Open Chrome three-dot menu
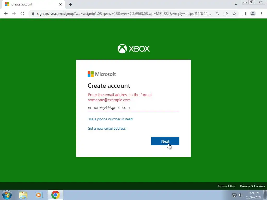This screenshot has width=267, height=200. [x=261, y=14]
